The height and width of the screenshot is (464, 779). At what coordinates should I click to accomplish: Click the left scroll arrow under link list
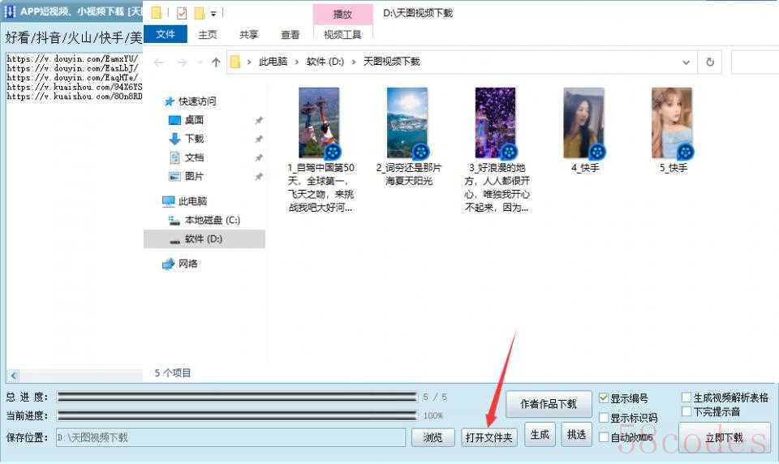14,376
